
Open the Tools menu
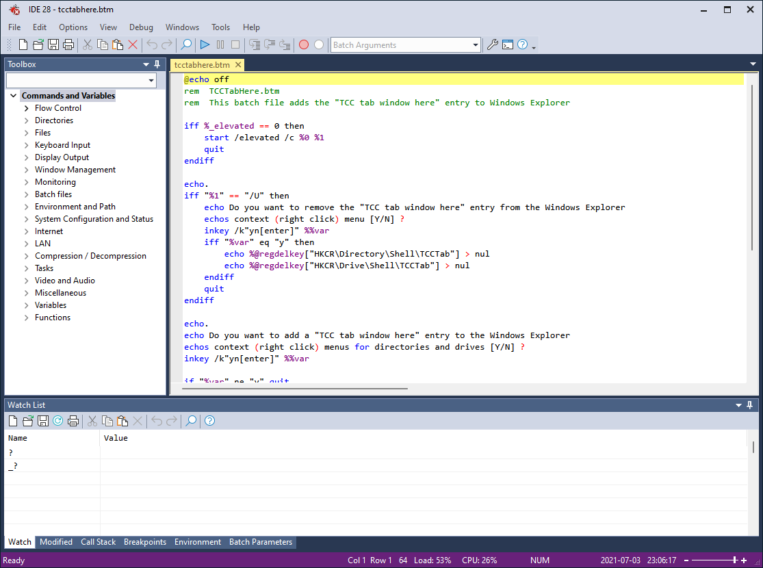pos(220,27)
